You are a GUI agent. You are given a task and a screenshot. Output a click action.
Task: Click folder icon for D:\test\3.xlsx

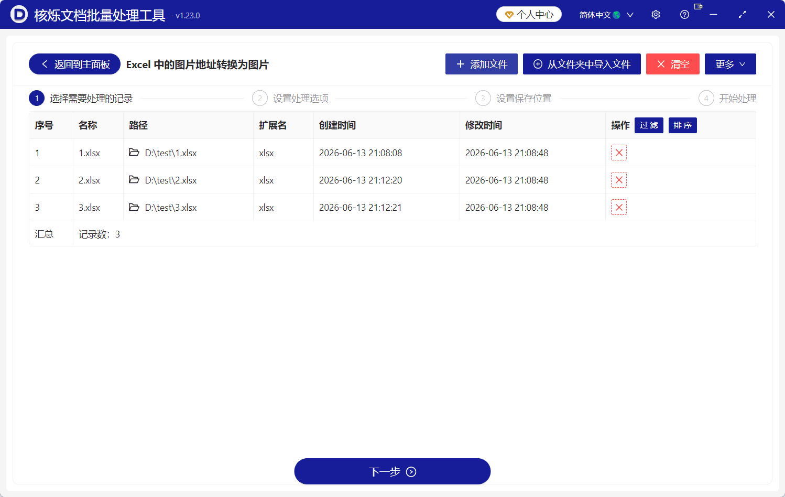point(134,207)
